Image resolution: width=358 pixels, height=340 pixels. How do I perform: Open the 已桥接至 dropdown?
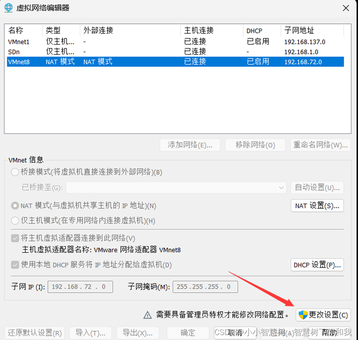coord(176,188)
